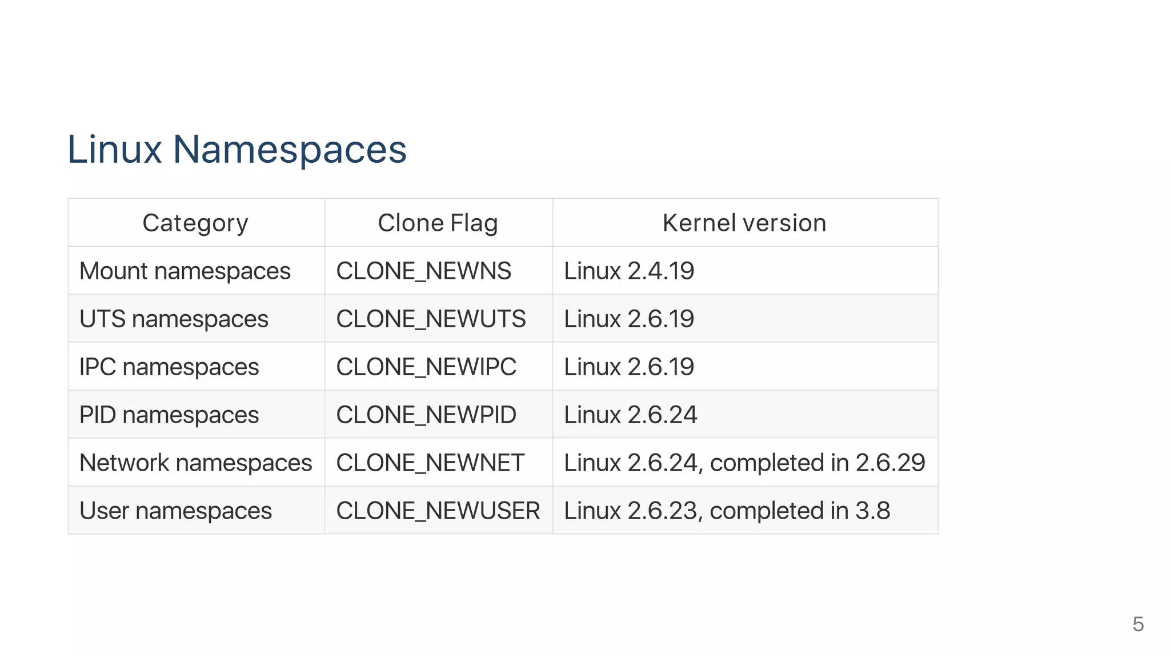Select the UTS namespaces cell
1170x658 pixels.
(174, 319)
